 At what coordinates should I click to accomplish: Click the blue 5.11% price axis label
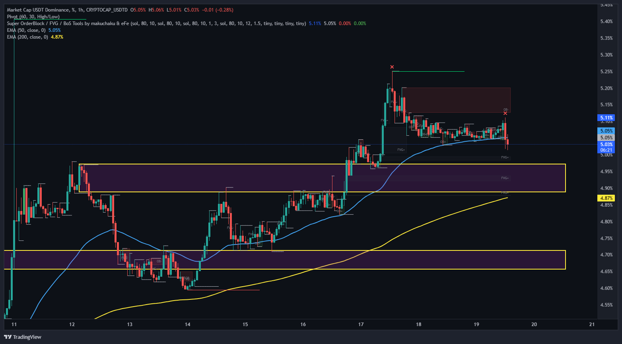click(606, 118)
